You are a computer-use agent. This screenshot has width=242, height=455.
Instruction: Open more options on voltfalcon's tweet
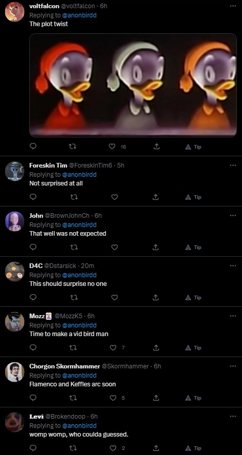coord(233,6)
